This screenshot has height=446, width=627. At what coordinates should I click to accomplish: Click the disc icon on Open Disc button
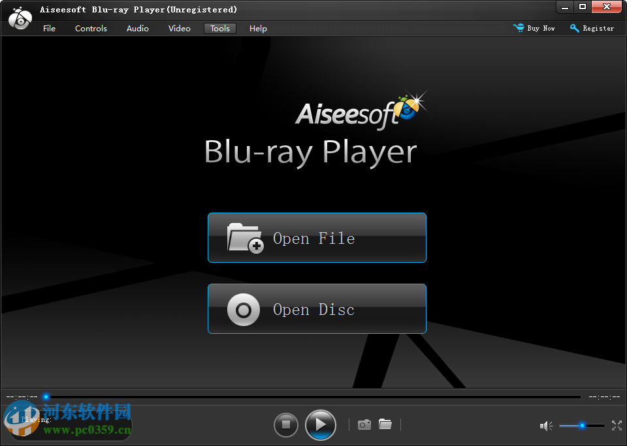[x=244, y=309]
